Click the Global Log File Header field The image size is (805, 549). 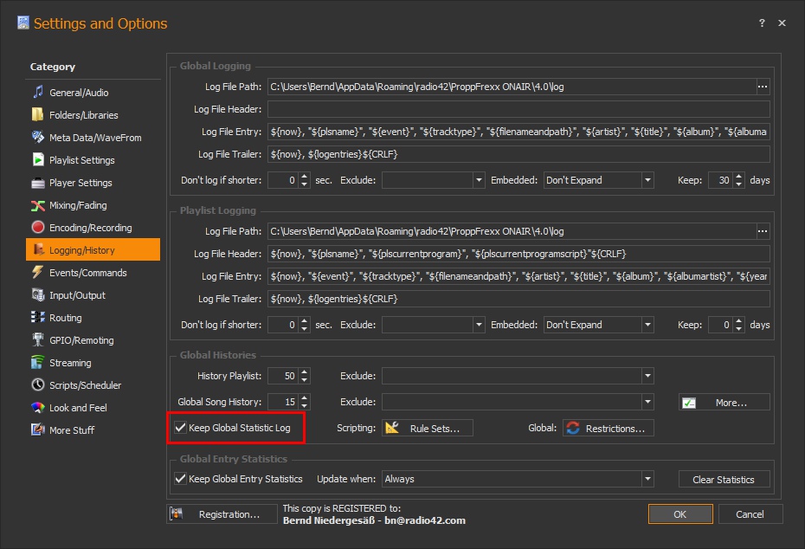tap(518, 109)
